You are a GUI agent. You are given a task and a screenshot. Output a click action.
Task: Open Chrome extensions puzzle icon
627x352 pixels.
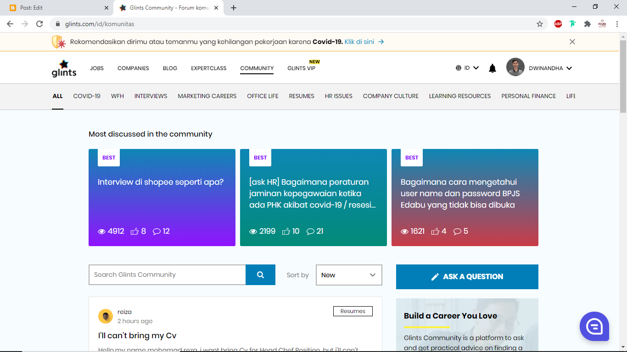click(588, 24)
